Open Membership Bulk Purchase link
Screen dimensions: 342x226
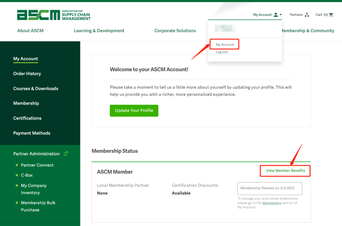coord(38,206)
